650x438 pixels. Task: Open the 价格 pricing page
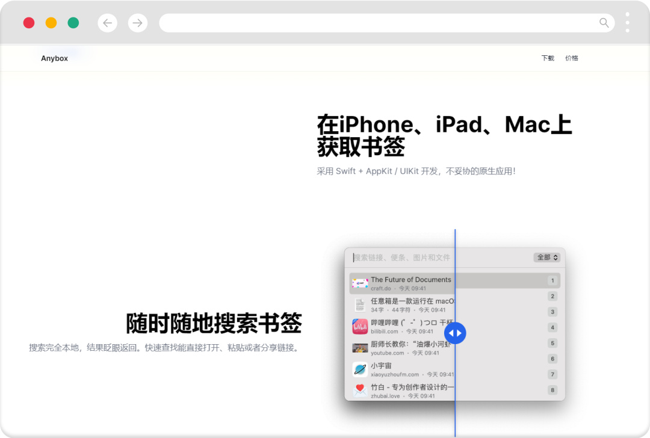click(x=571, y=58)
